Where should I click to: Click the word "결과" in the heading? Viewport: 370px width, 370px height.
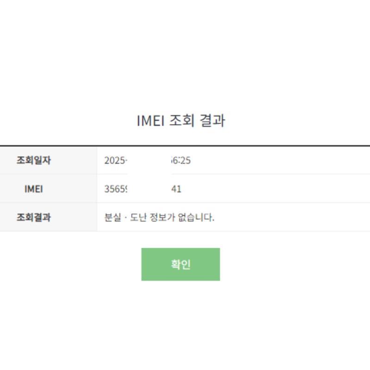(x=212, y=121)
